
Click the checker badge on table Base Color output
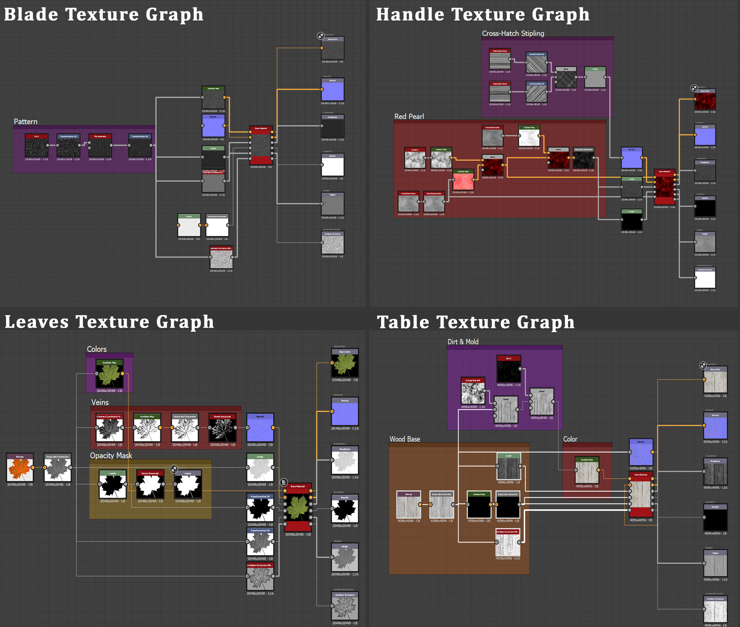703,365
